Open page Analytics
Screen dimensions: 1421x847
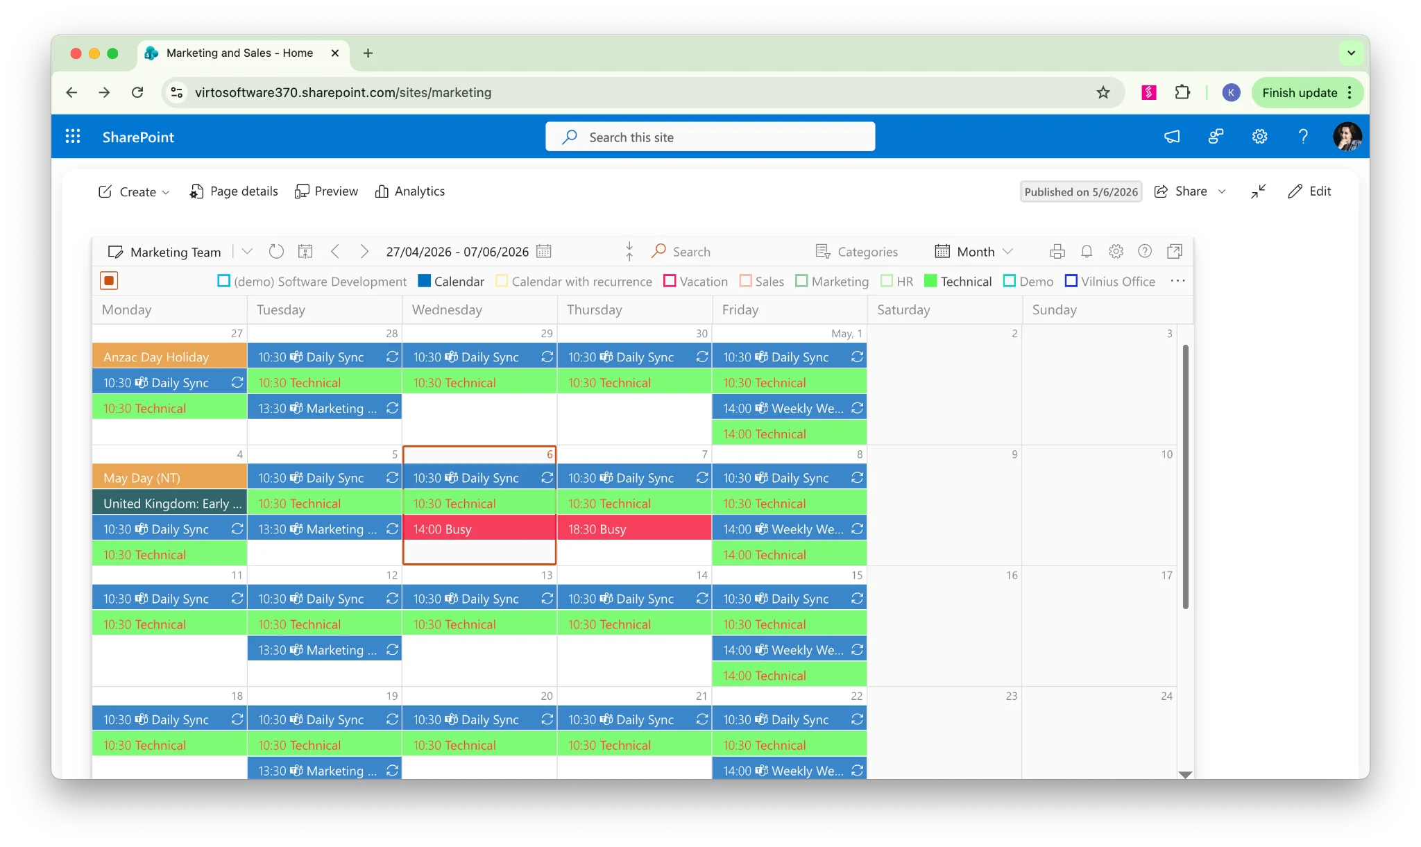409,191
